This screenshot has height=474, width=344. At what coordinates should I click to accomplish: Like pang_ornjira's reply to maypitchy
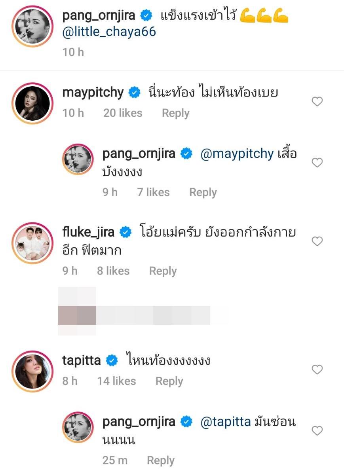click(x=317, y=163)
